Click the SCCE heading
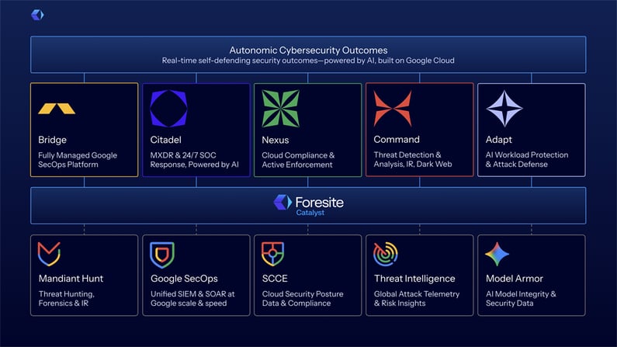This screenshot has width=617, height=347. 275,279
